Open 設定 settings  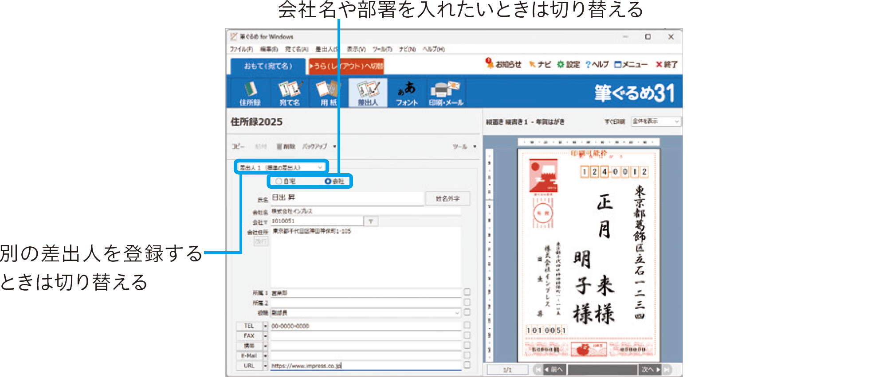tap(568, 64)
